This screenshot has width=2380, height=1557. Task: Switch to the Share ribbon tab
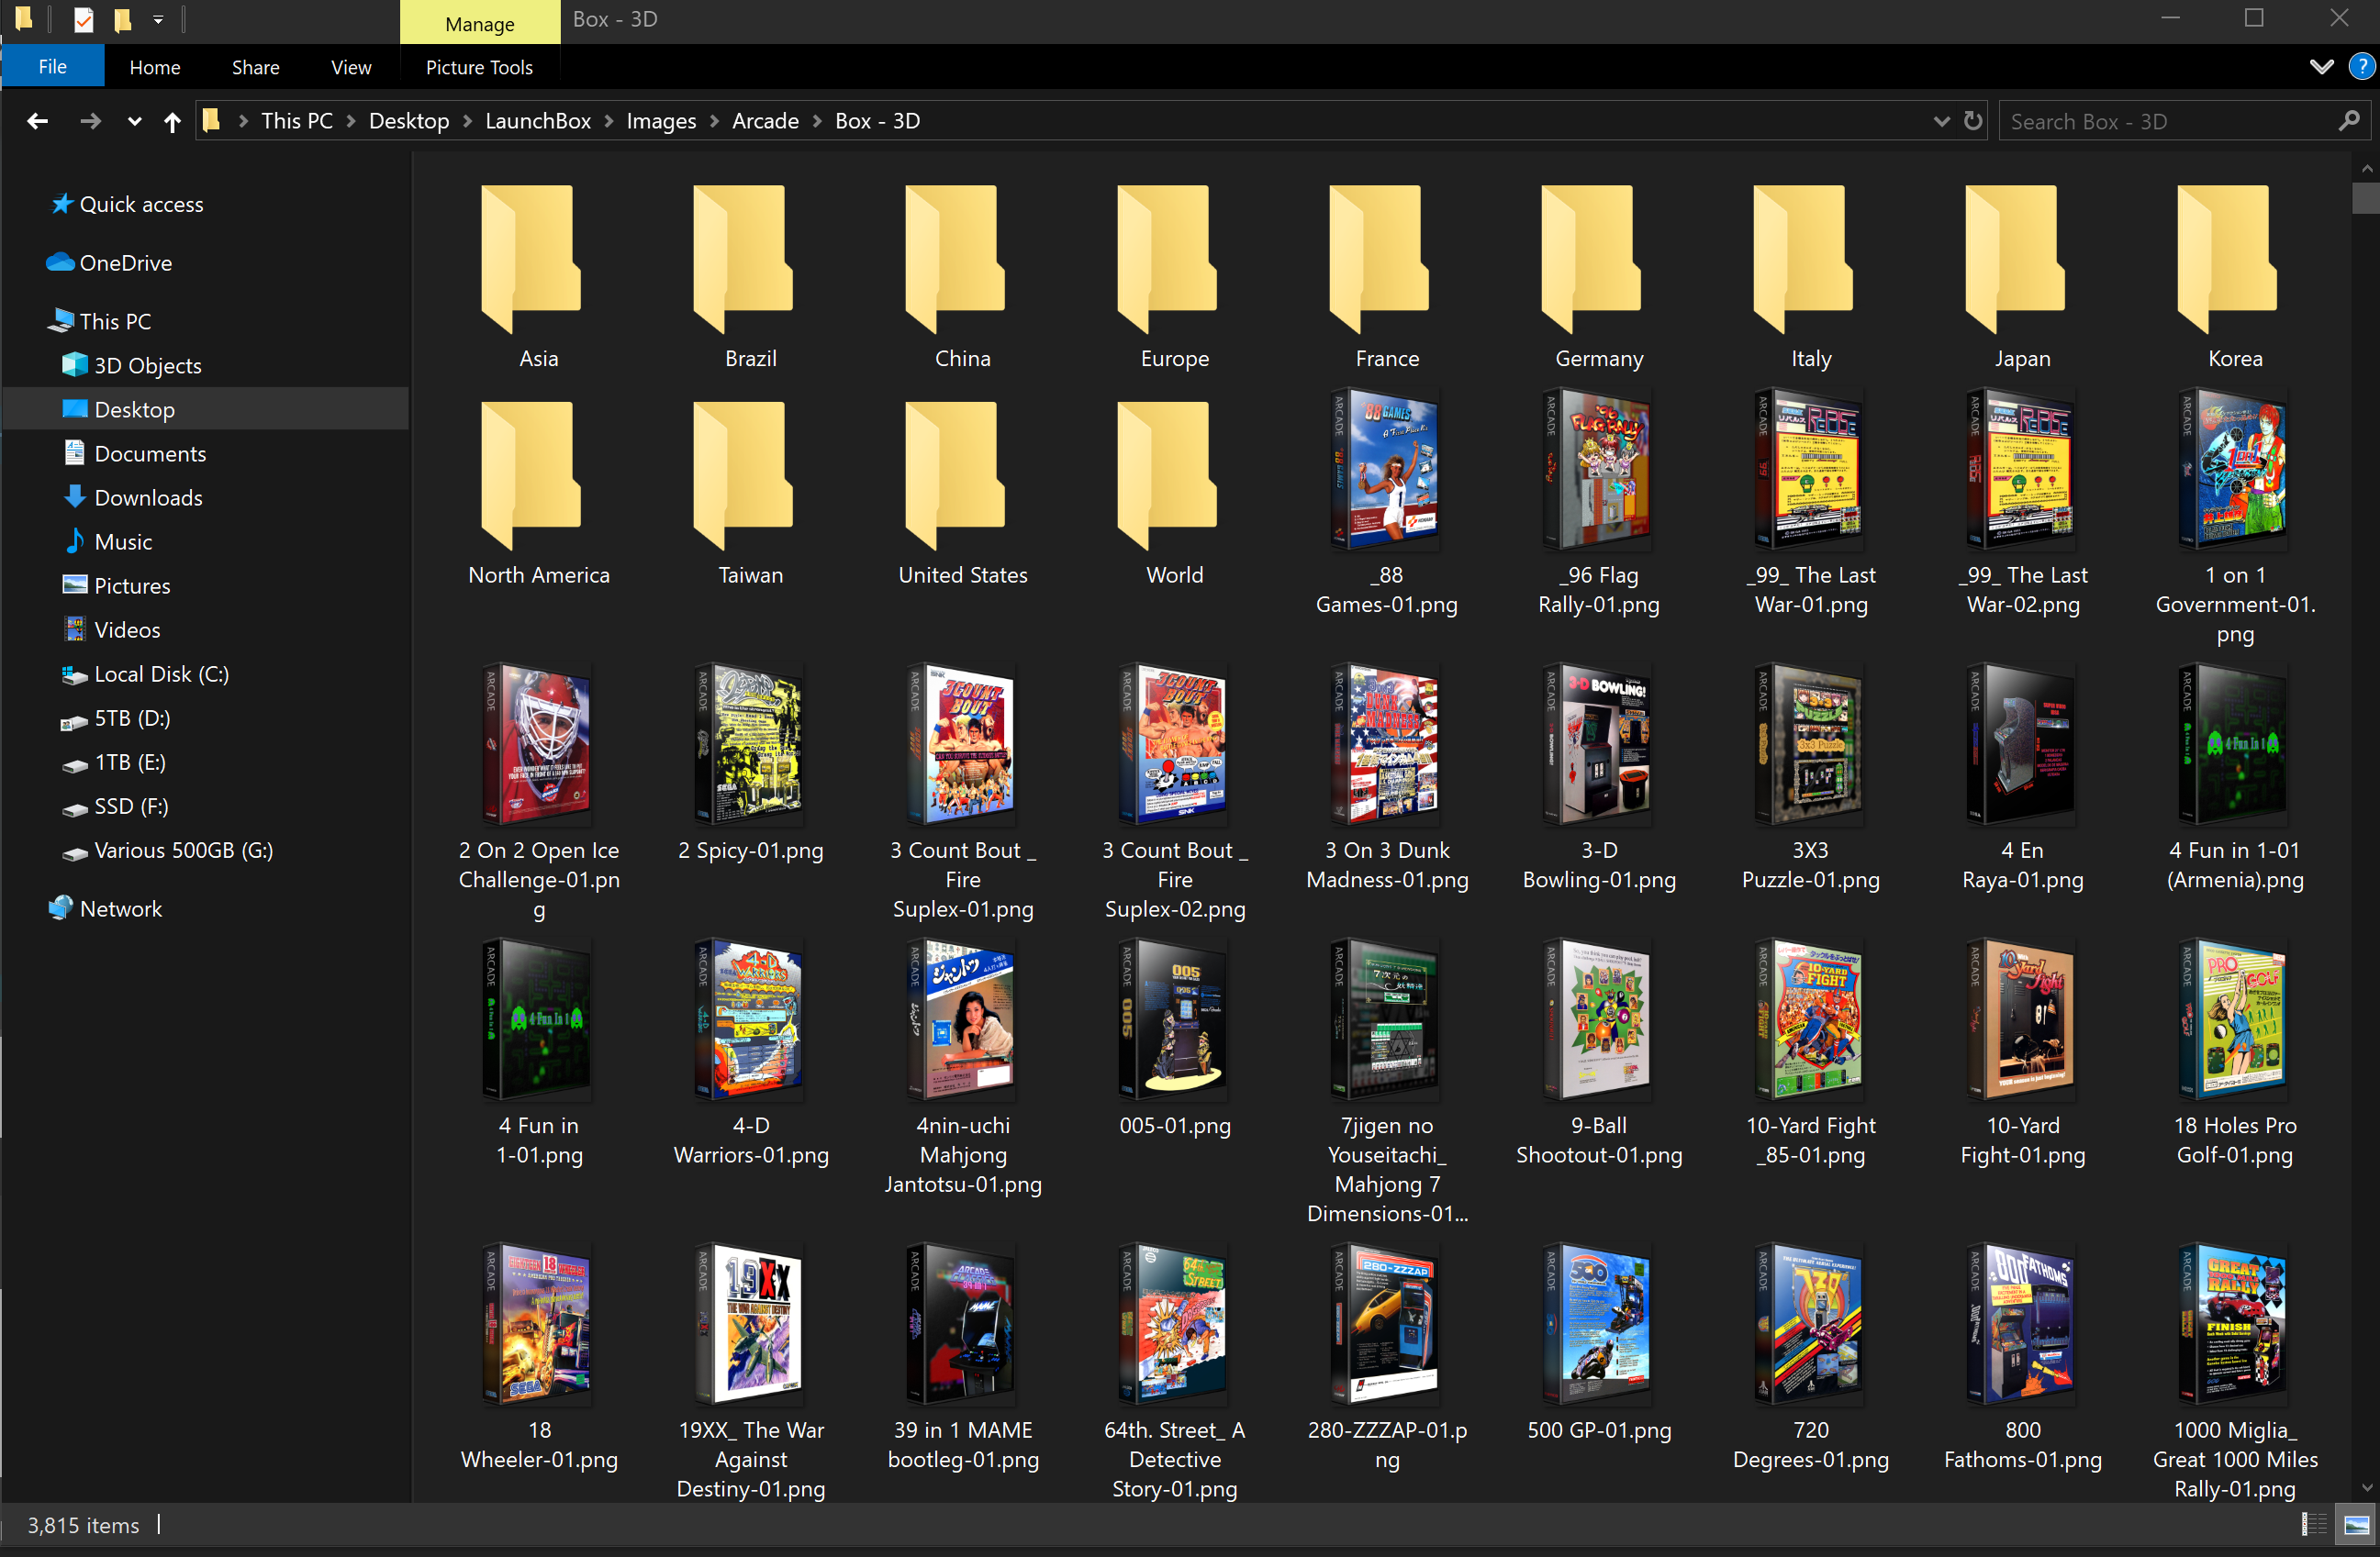pos(255,67)
